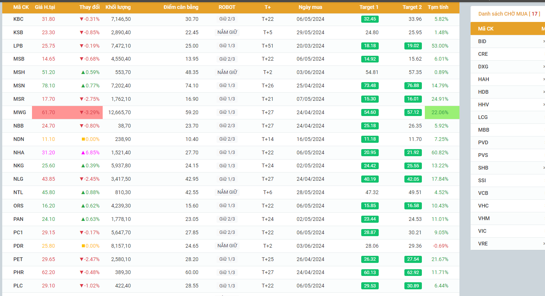Open the MWG stock symbol

click(x=20, y=112)
